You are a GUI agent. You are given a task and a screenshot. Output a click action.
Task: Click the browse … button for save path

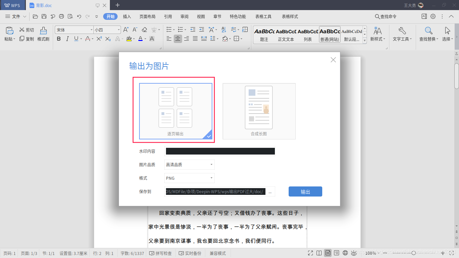pyautogui.click(x=270, y=192)
